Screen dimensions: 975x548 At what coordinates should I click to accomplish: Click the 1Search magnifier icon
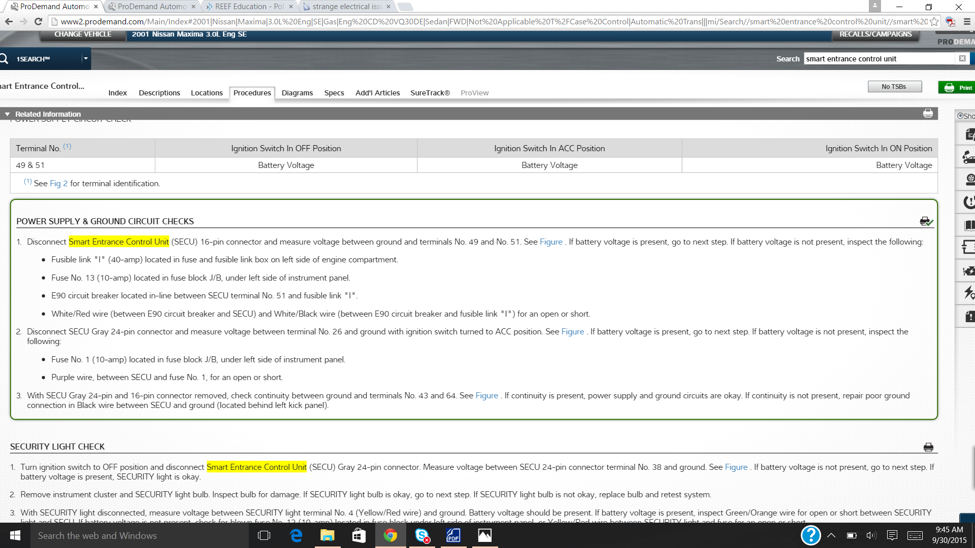point(4,59)
